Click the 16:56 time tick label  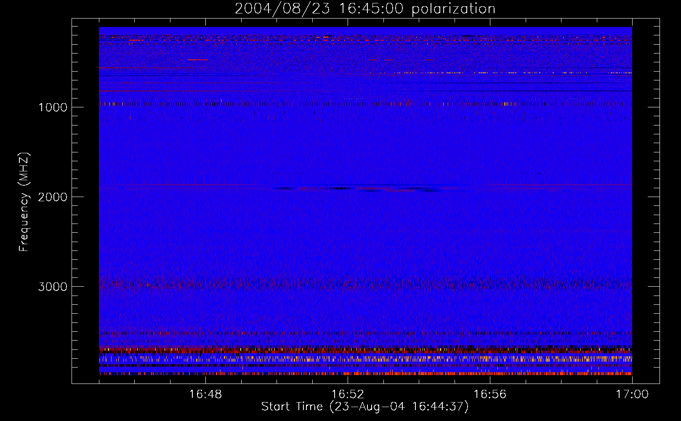(490, 394)
